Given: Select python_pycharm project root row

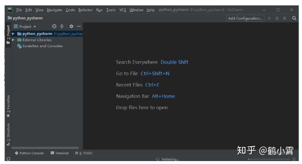Looking at the screenshot, I should click(x=47, y=34).
